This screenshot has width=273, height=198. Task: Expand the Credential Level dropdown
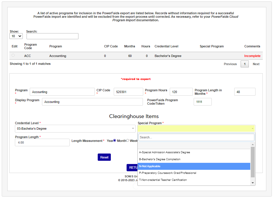pos(75,129)
